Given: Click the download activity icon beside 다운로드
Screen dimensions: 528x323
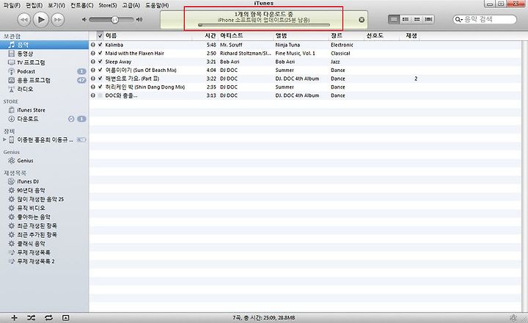Looking at the screenshot, I should [71, 119].
